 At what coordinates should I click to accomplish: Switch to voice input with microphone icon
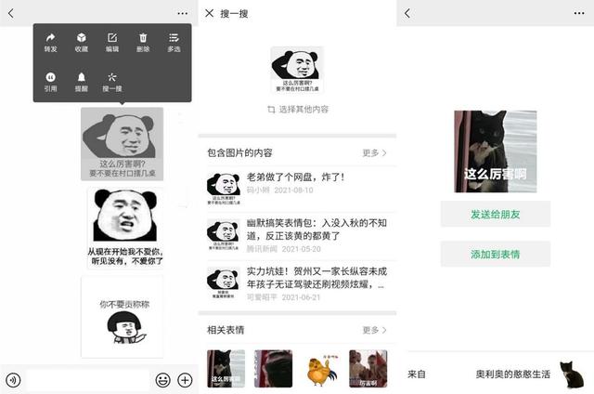point(13,380)
